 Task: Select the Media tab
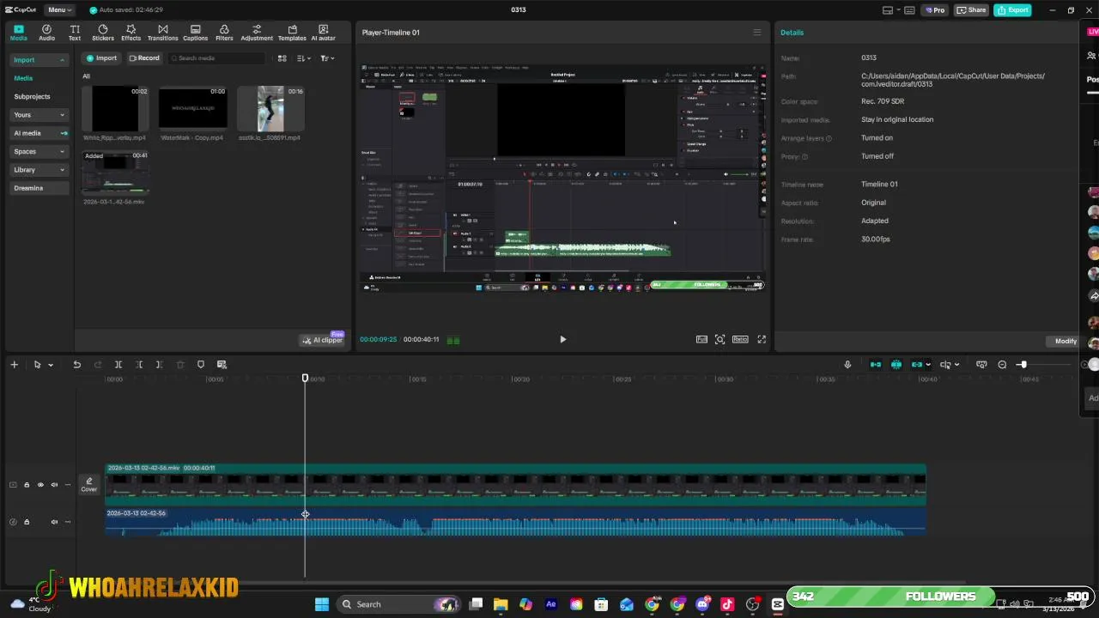coord(18,33)
